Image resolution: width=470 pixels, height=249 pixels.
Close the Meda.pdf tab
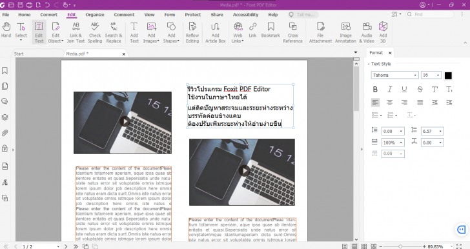124,54
